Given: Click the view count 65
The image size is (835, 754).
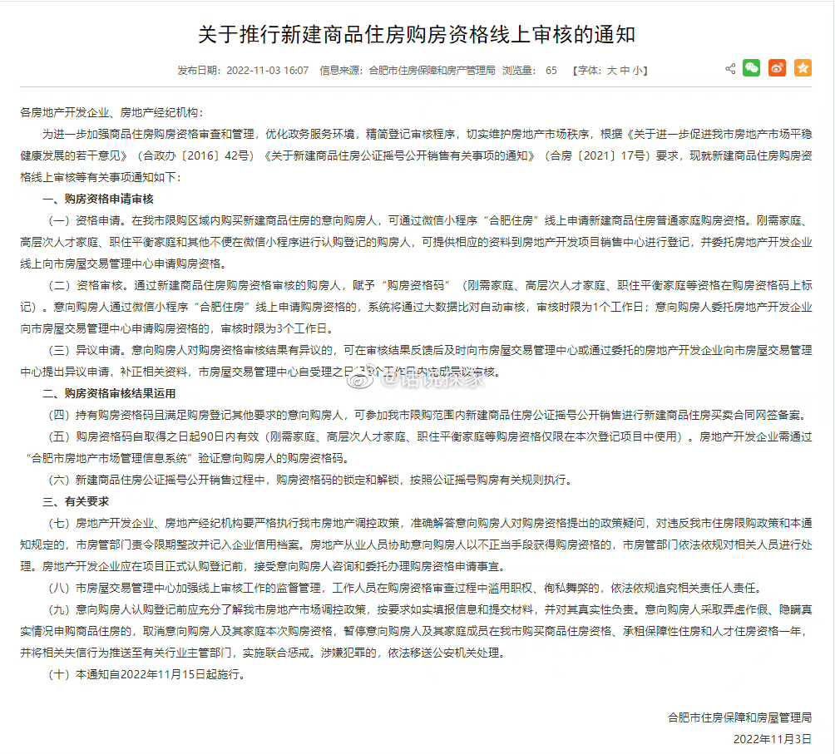Looking at the screenshot, I should click(551, 70).
